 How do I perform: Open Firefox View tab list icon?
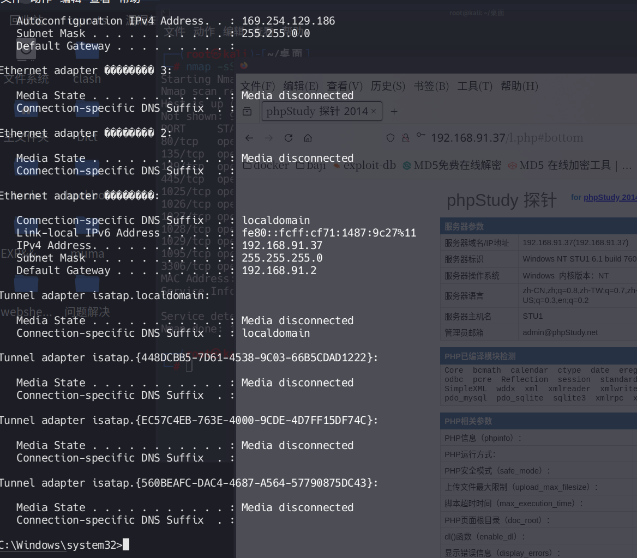(x=247, y=112)
